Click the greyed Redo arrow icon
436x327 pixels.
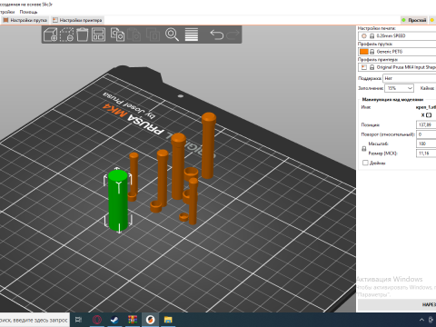(x=233, y=35)
